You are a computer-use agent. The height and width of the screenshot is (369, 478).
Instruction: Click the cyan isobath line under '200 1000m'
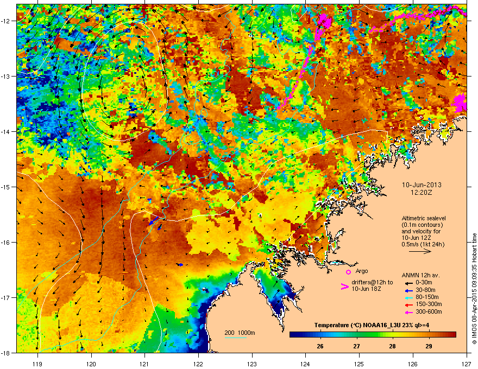click(235, 338)
